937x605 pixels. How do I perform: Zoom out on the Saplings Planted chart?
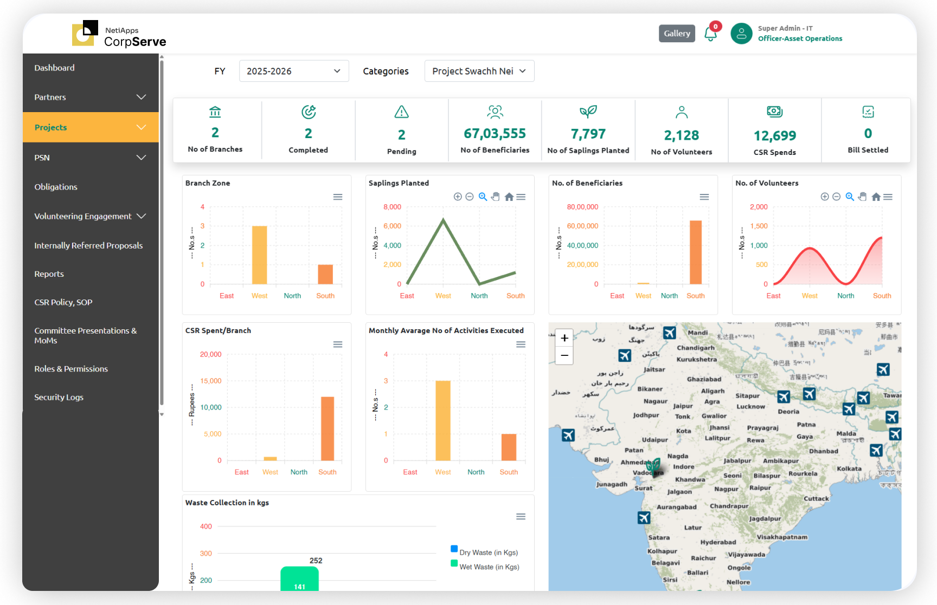point(470,197)
